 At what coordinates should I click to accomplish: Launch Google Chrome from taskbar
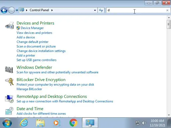(73, 123)
